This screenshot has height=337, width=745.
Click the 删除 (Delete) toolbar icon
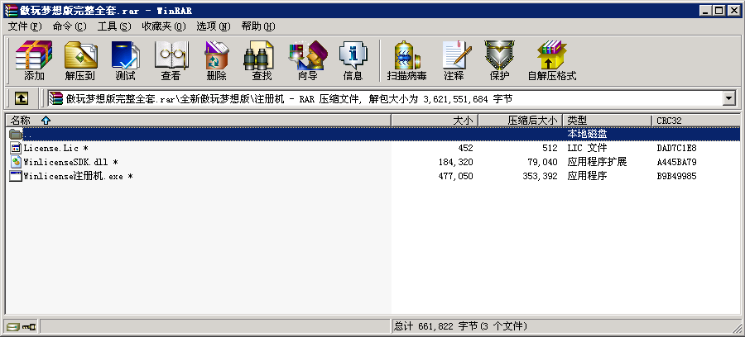[x=216, y=60]
